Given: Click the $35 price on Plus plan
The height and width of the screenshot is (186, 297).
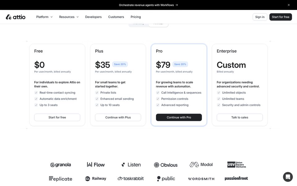Looking at the screenshot, I should pos(102,65).
